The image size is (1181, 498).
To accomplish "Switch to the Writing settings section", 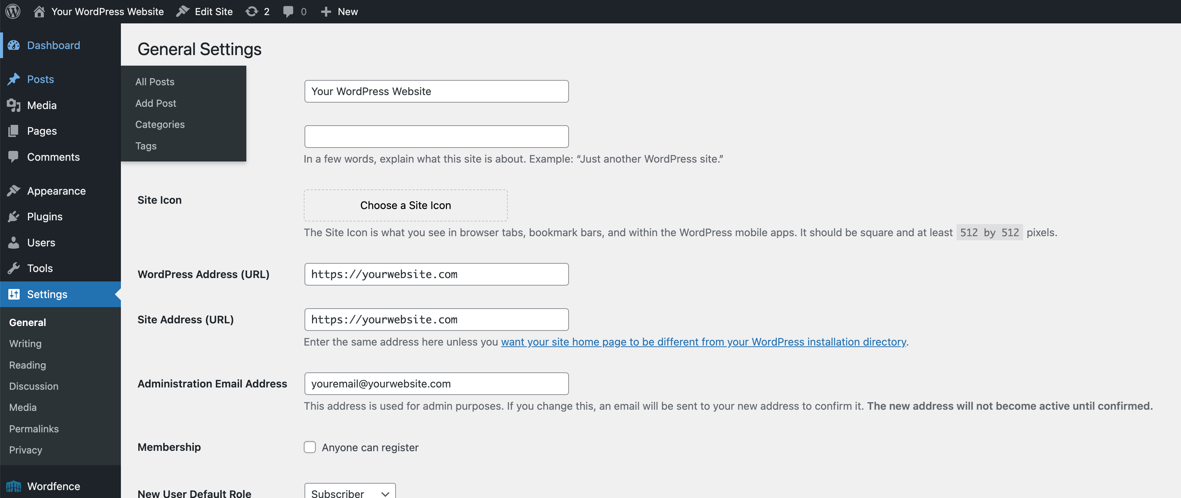I will 26,343.
